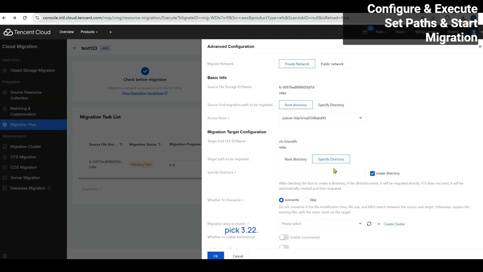Select Root directory for target path
483x272 pixels.
[296, 159]
